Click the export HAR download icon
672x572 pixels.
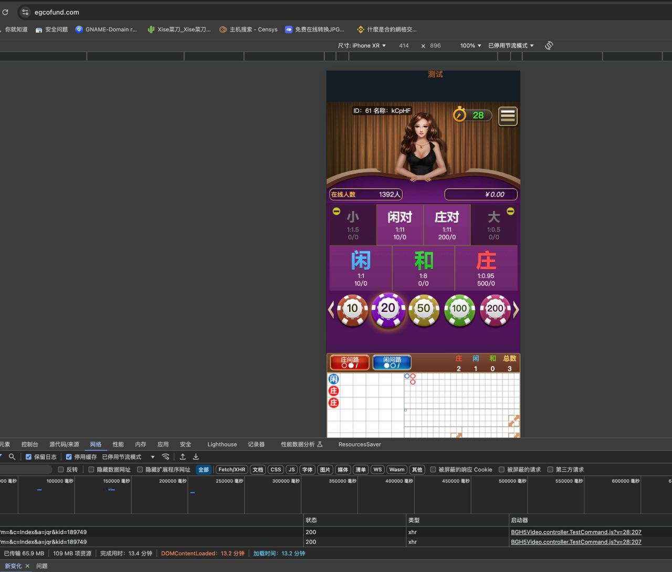pyautogui.click(x=196, y=457)
